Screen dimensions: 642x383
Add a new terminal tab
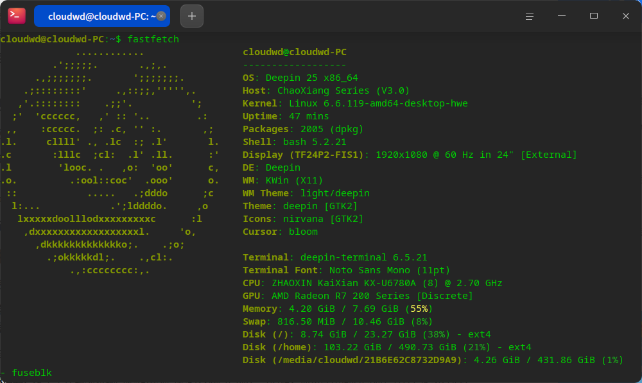pyautogui.click(x=191, y=16)
